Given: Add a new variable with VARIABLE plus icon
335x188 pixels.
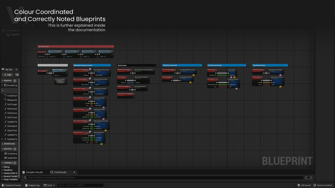Looking at the screenshot, I should [15, 163].
